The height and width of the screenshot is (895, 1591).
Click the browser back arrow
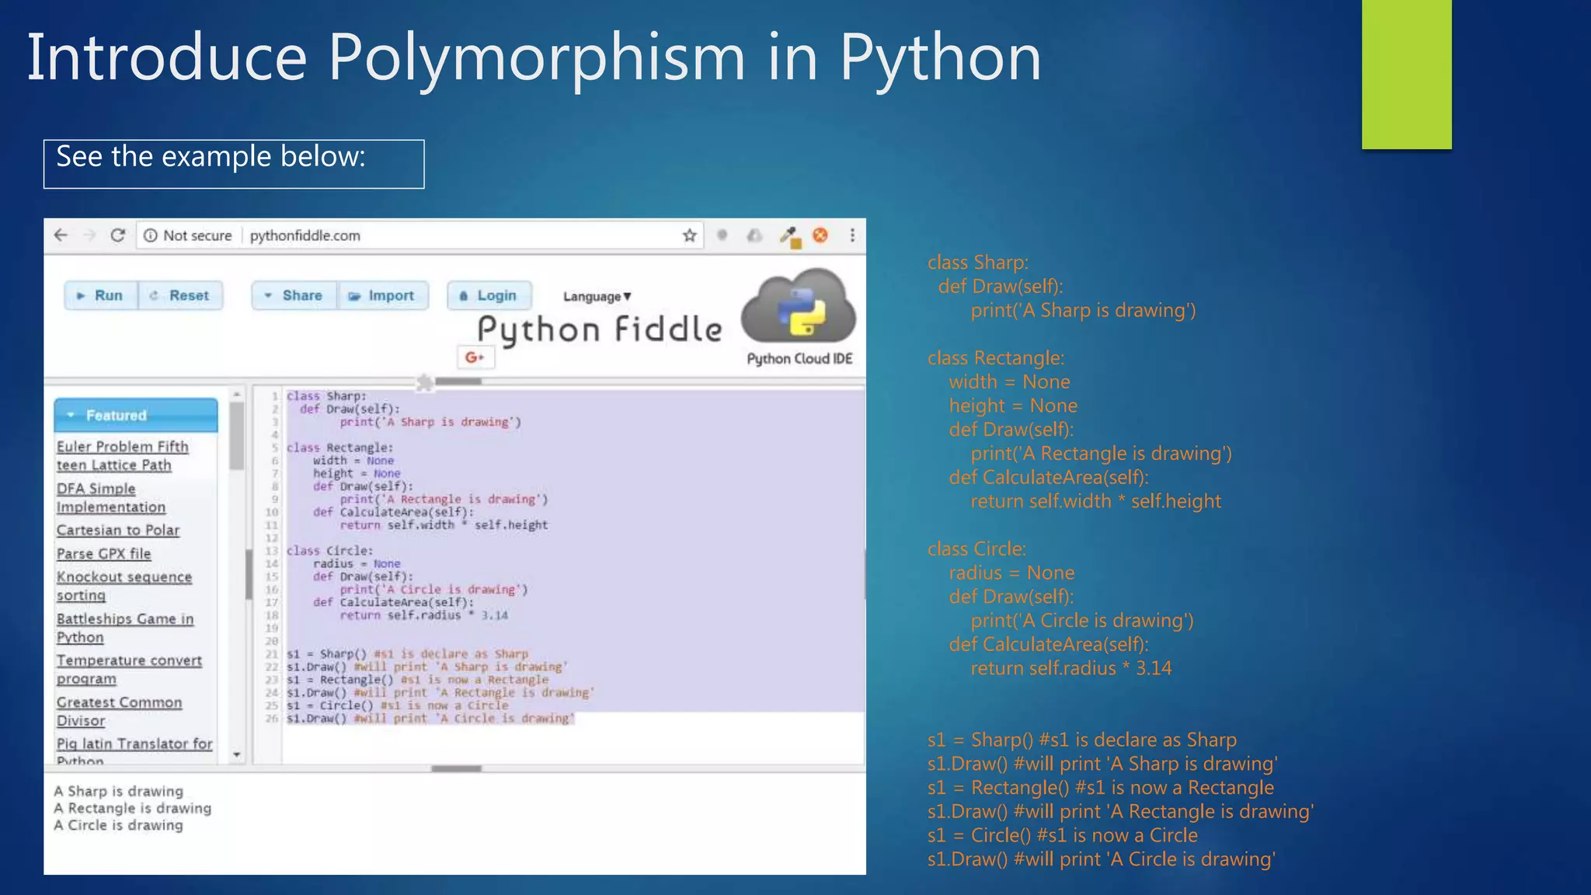(x=61, y=235)
